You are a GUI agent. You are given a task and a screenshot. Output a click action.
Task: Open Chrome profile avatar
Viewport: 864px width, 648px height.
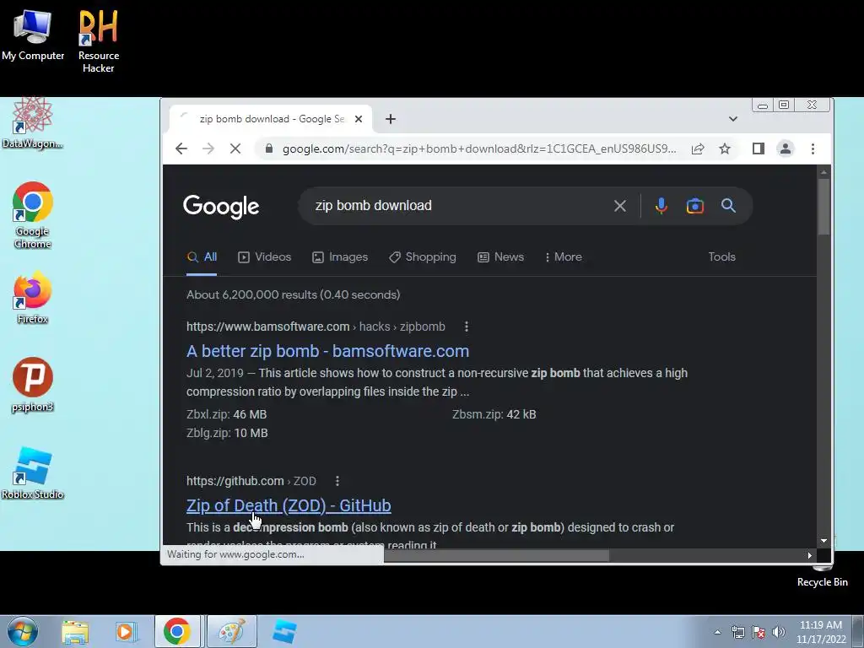(x=786, y=148)
